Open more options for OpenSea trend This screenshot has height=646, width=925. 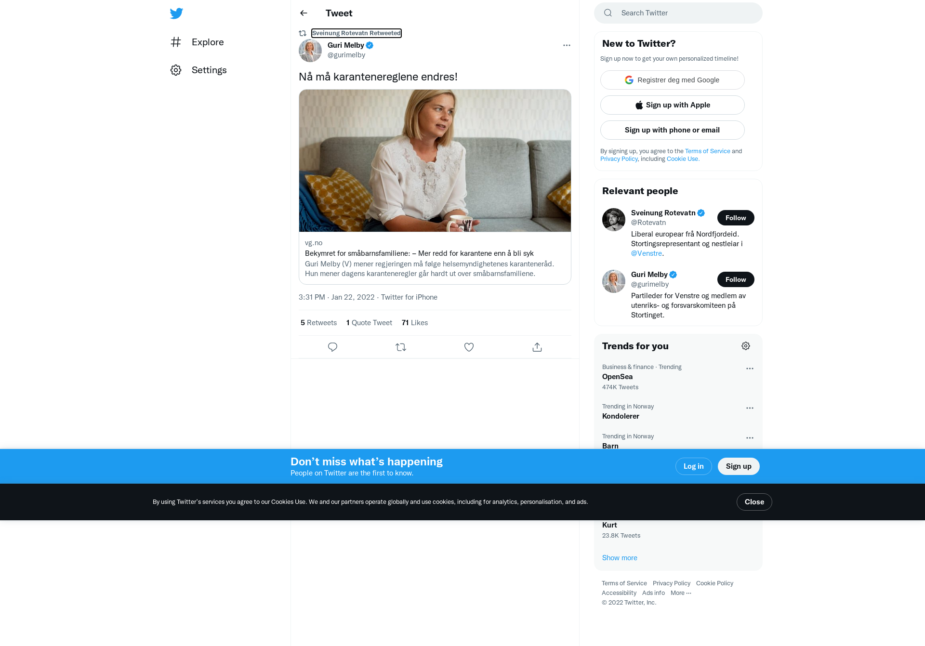click(750, 369)
